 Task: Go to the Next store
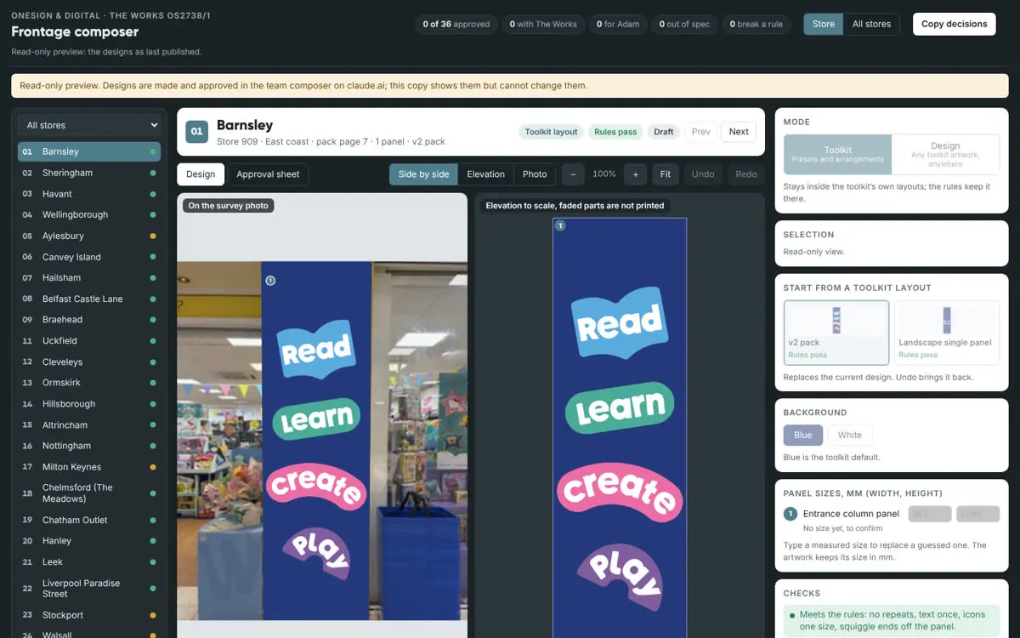point(739,132)
